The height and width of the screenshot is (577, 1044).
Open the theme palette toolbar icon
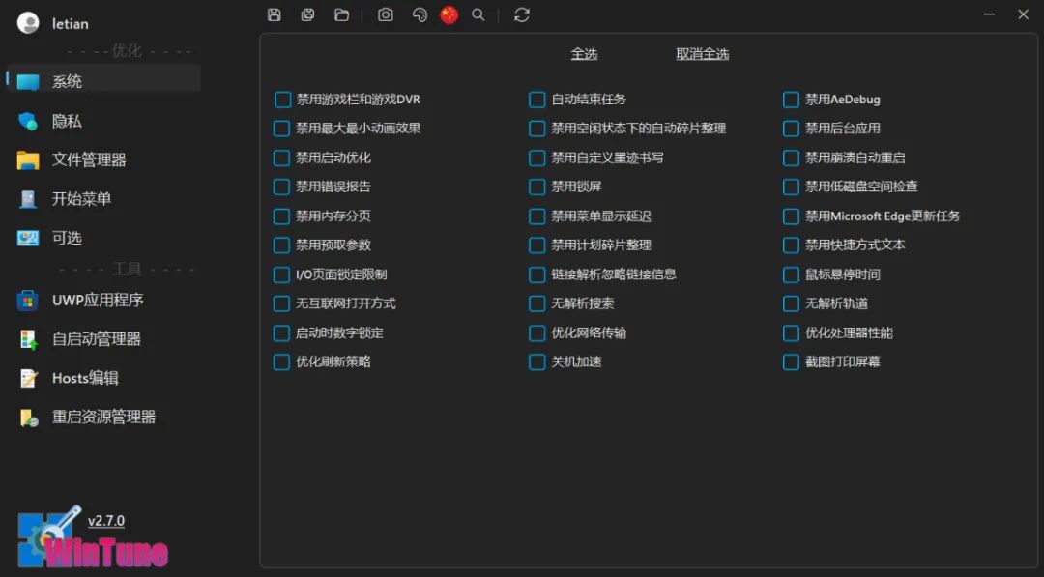click(x=420, y=14)
